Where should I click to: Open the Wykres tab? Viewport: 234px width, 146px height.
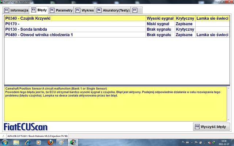click(84, 10)
